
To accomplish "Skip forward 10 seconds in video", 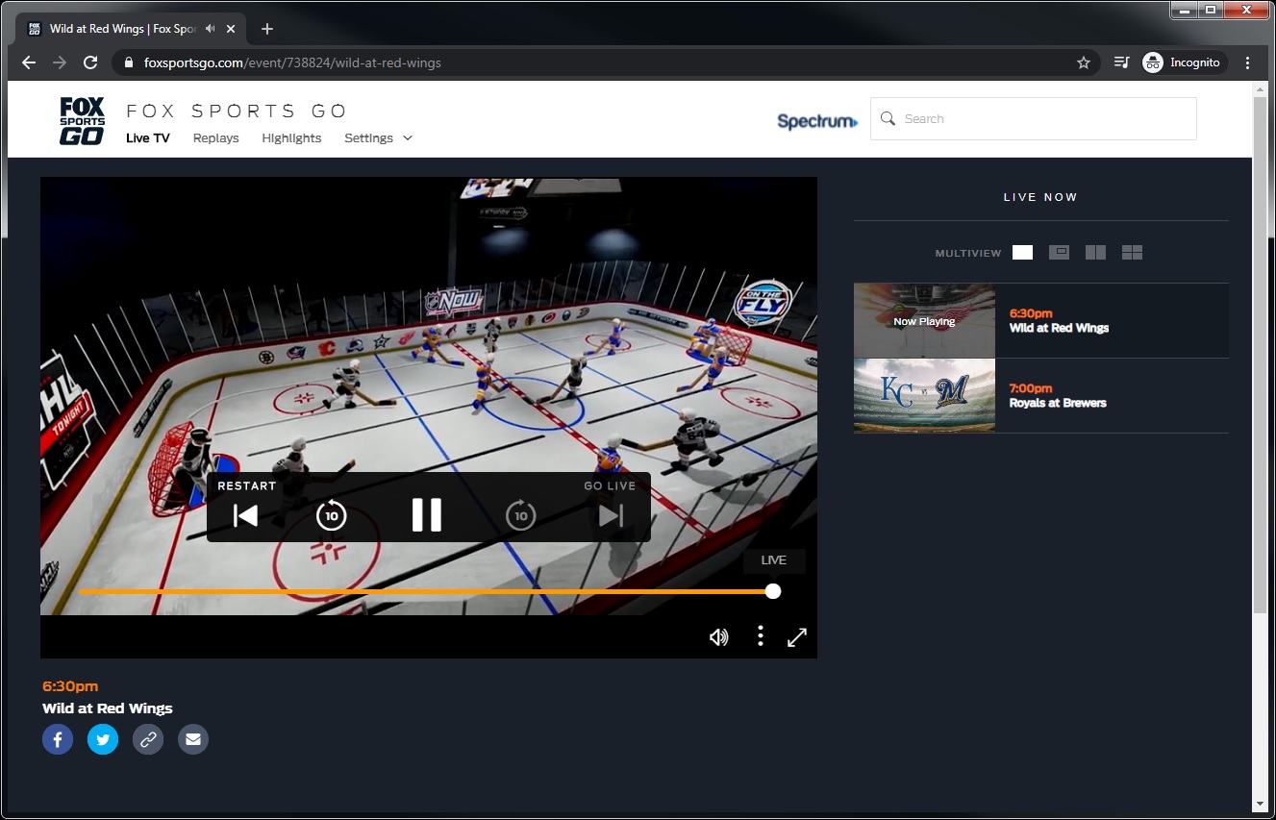I will pos(520,515).
